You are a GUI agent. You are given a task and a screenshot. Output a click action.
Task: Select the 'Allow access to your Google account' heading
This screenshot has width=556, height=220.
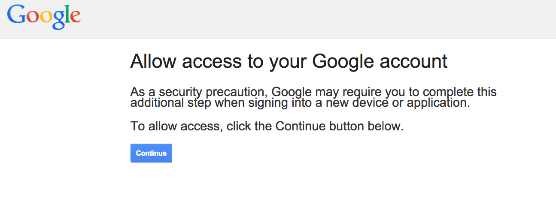289,61
